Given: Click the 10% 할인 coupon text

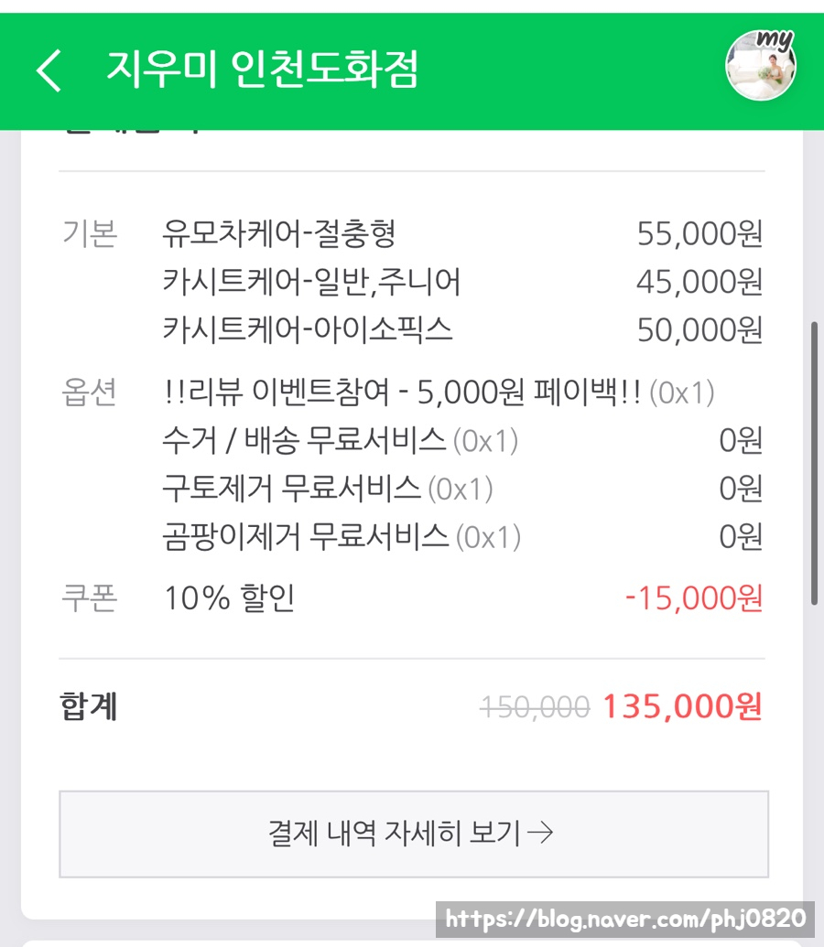Looking at the screenshot, I should pos(229,598).
